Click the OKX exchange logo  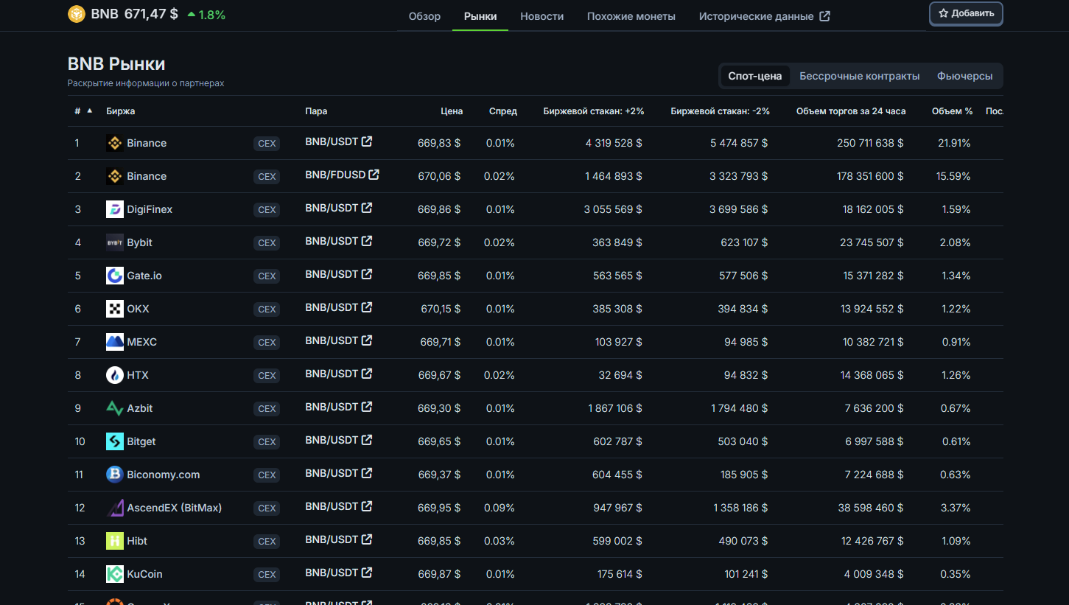(114, 309)
